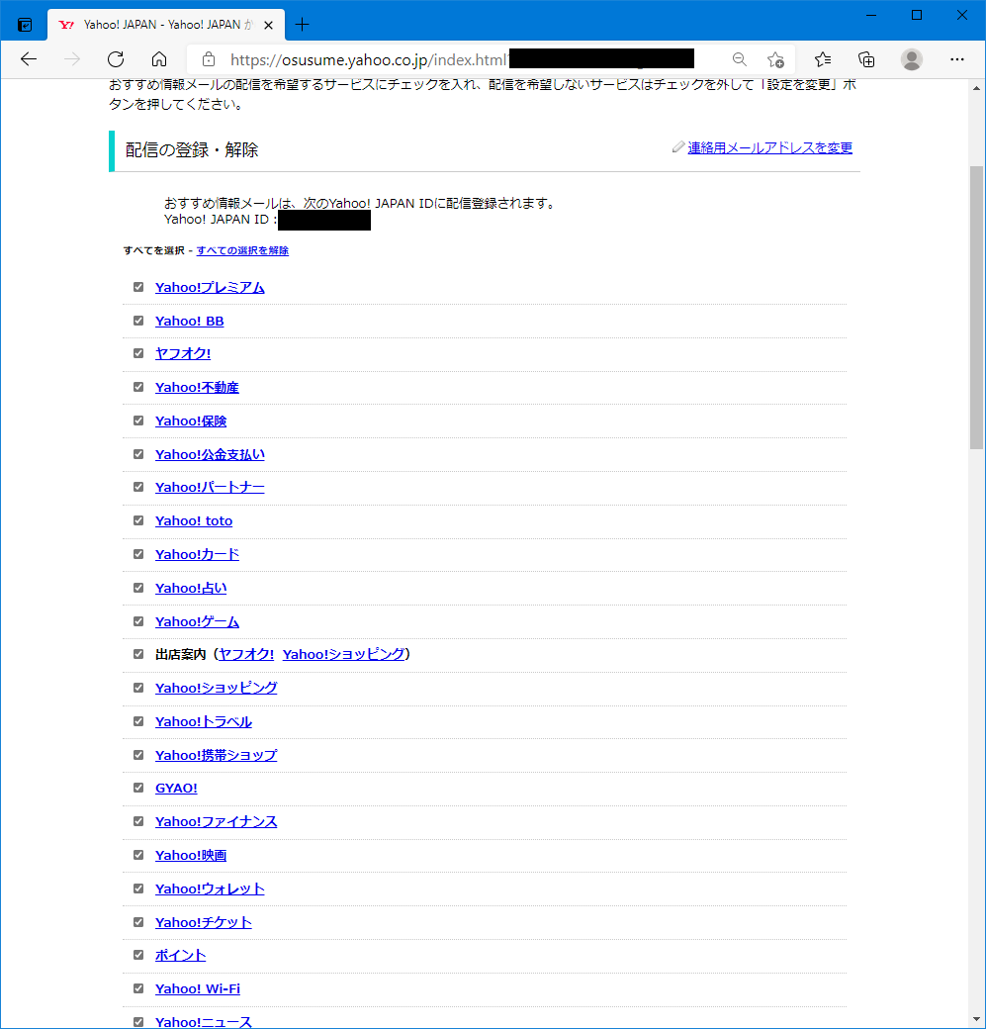Click 連絡用メールアドレスを変更 link
986x1029 pixels.
point(769,147)
